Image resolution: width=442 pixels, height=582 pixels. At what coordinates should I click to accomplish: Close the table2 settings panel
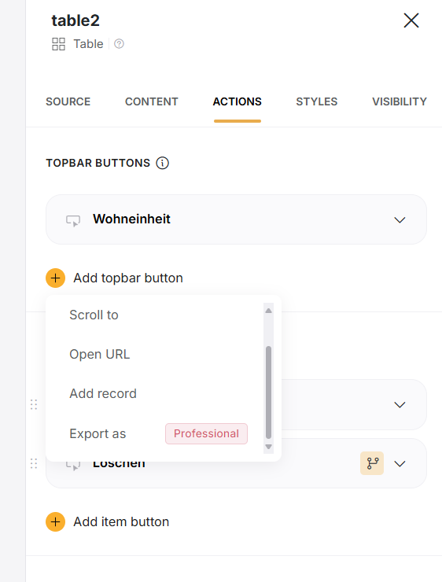pyautogui.click(x=411, y=20)
